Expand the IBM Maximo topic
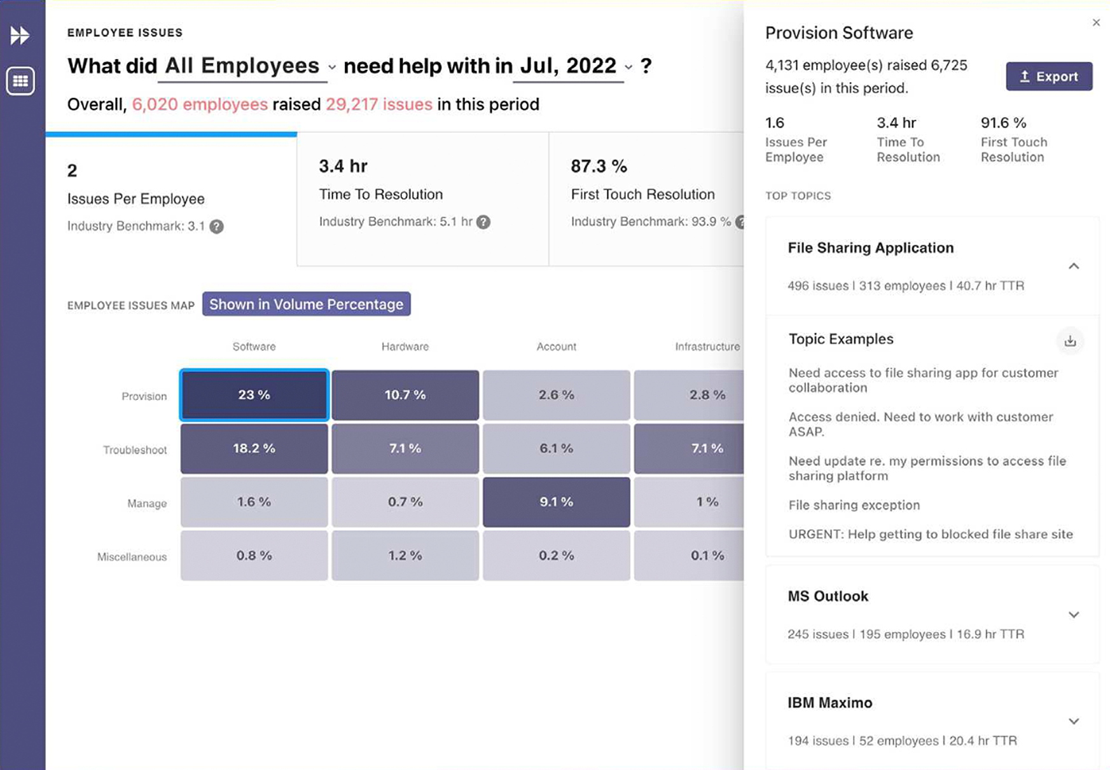This screenshot has height=770, width=1110. pyautogui.click(x=1074, y=721)
